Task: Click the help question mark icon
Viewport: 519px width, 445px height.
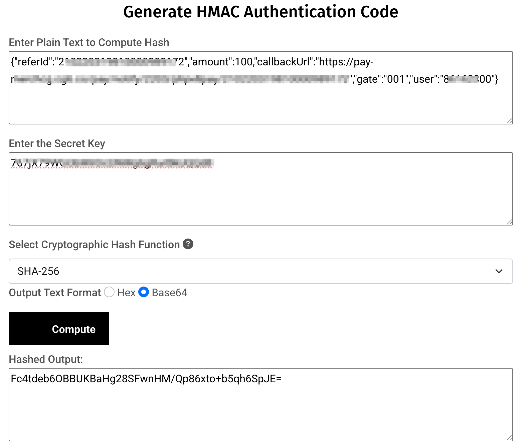Action: click(188, 244)
